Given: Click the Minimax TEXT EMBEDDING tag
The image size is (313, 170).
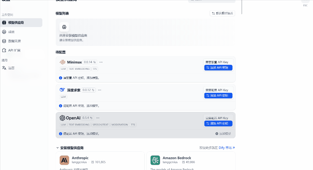Looking at the screenshot, I should tap(79, 69).
